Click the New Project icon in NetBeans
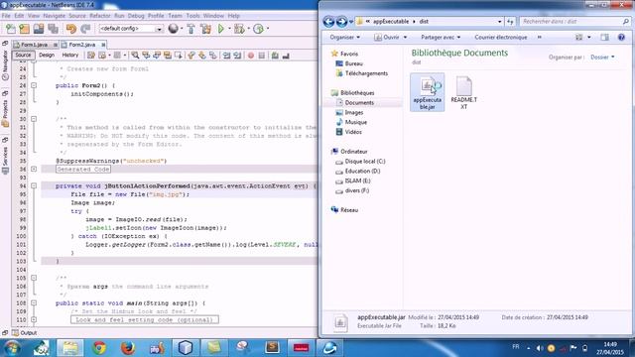Viewport: 635px width, 357px height. [x=24, y=29]
